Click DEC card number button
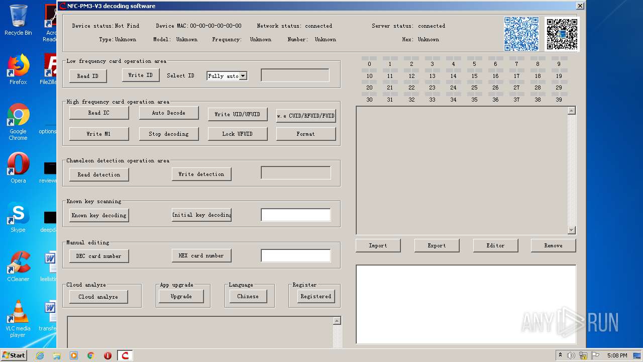The height and width of the screenshot is (362, 643). point(99,256)
